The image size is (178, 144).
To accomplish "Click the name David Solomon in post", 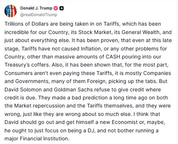I will pos(23,90).
